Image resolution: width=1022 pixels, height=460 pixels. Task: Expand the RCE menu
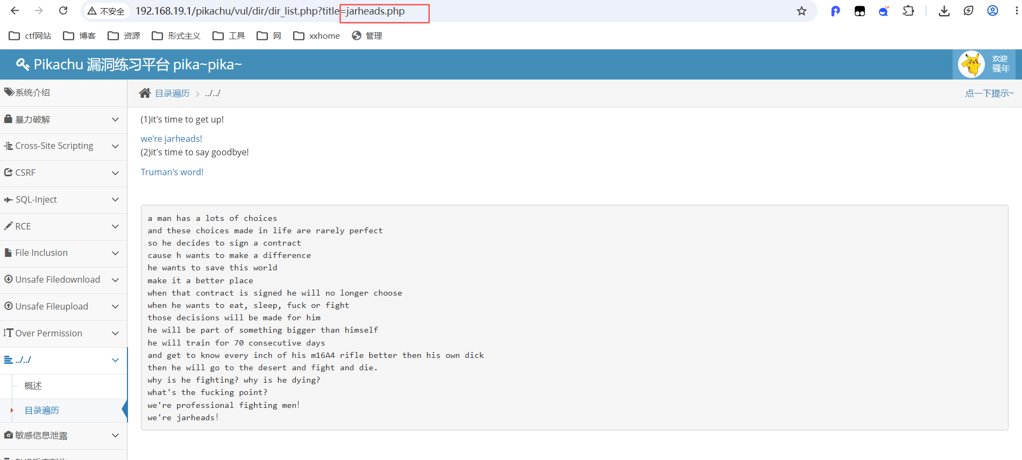point(63,226)
